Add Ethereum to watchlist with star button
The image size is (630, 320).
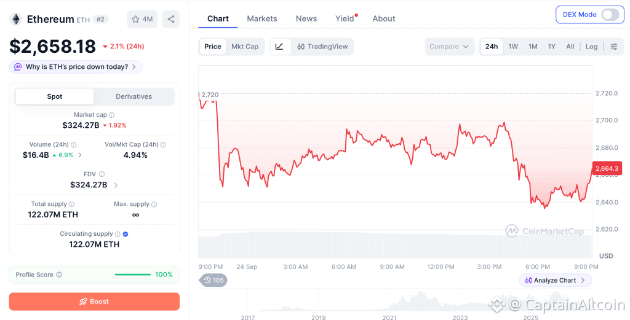click(x=142, y=19)
